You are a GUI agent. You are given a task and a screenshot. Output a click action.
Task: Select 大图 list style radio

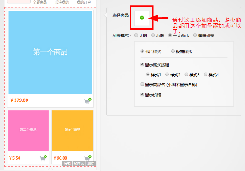(x=136, y=35)
